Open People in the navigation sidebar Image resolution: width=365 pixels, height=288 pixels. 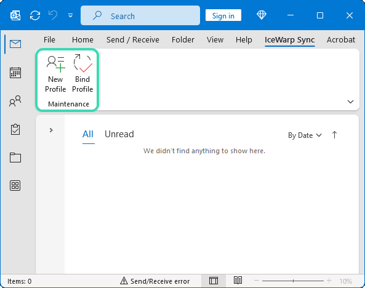tap(15, 101)
